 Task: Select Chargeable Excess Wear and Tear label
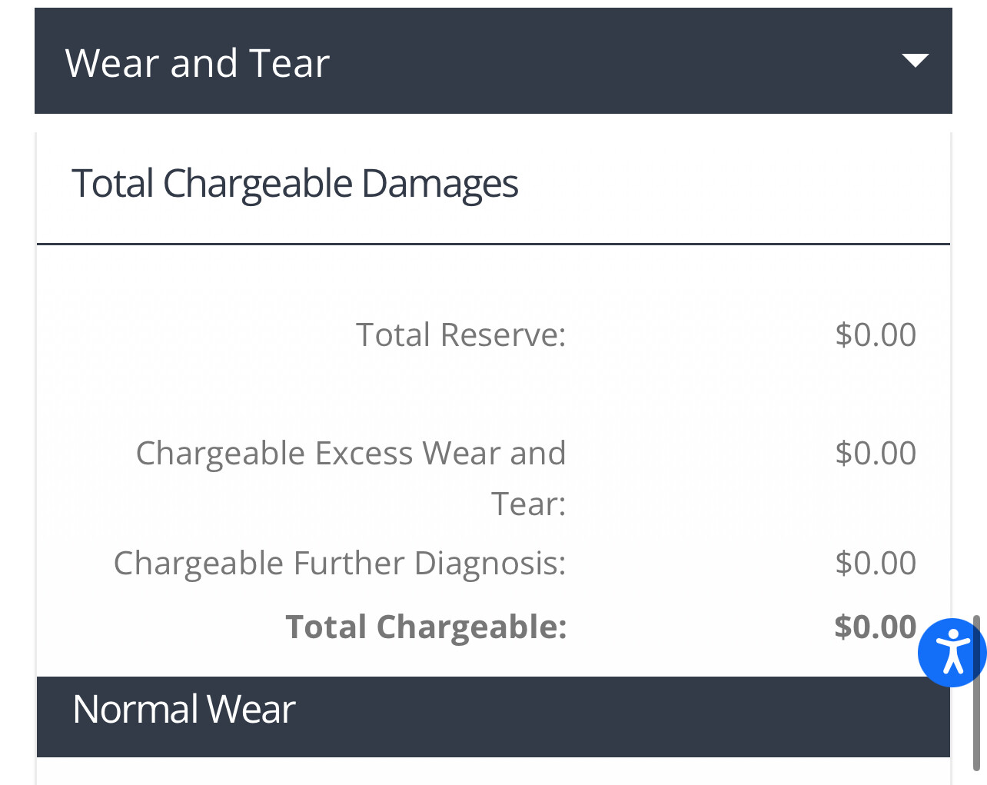click(351, 478)
